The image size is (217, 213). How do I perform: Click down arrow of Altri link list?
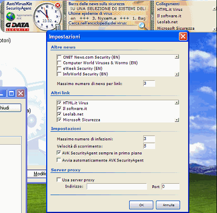point(177,120)
